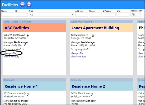145x105 pixels.
Task: Focus the ZIP code filter field
Action: coord(109,15)
